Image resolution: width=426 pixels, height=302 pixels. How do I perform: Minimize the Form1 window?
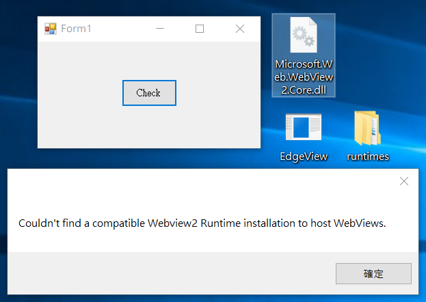click(160, 29)
